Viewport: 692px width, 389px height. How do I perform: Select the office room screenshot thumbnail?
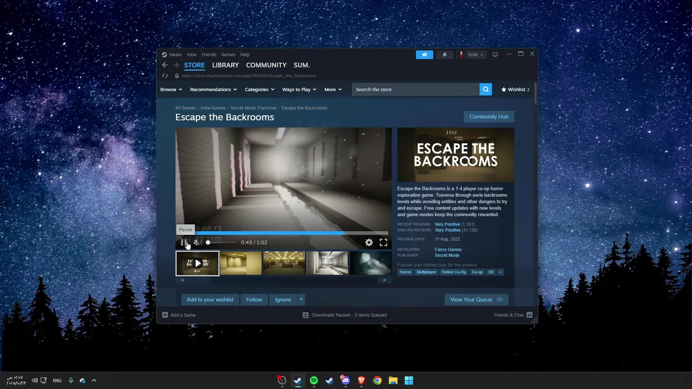pyautogui.click(x=284, y=263)
